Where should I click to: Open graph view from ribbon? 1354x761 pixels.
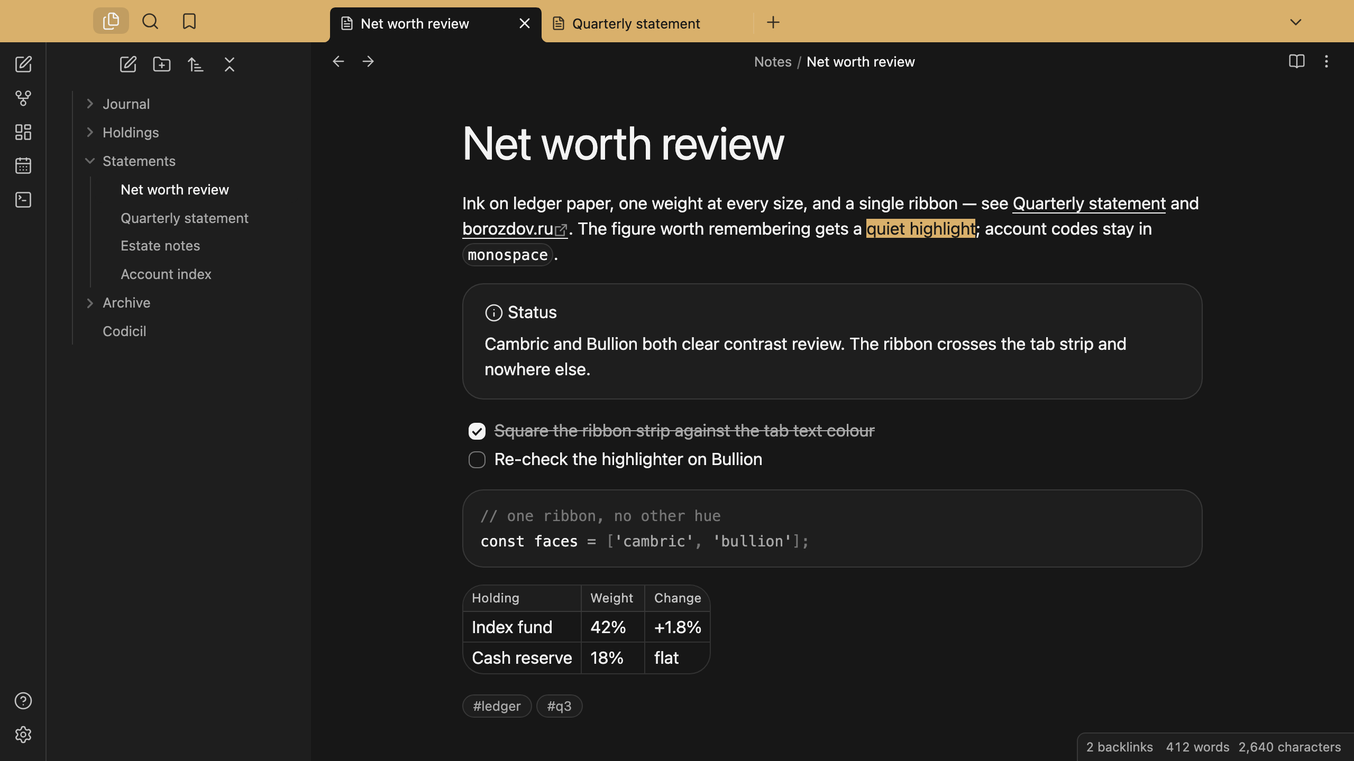click(23, 98)
